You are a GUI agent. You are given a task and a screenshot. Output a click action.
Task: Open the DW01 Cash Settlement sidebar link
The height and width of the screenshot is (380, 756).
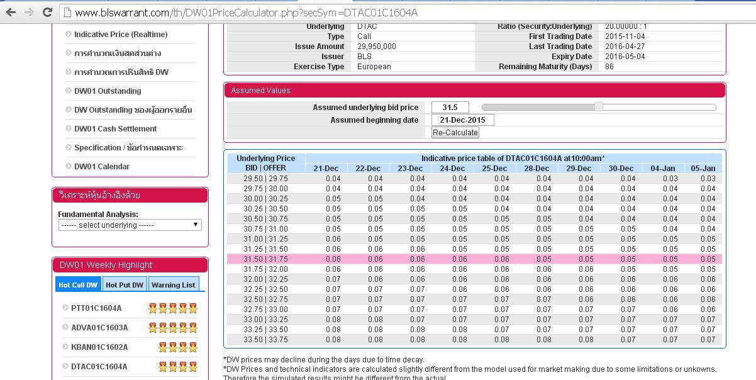pyautogui.click(x=116, y=128)
